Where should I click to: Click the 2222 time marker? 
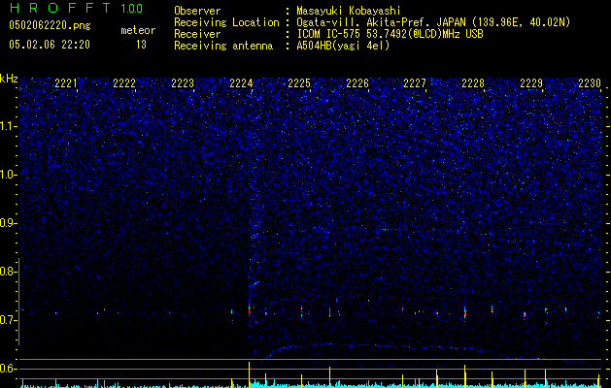pyautogui.click(x=124, y=83)
